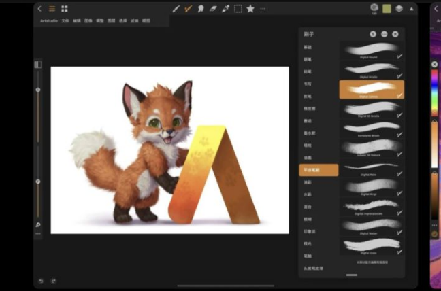Open the Artstudio menu
Screen dimensions: 441x291
click(49, 21)
